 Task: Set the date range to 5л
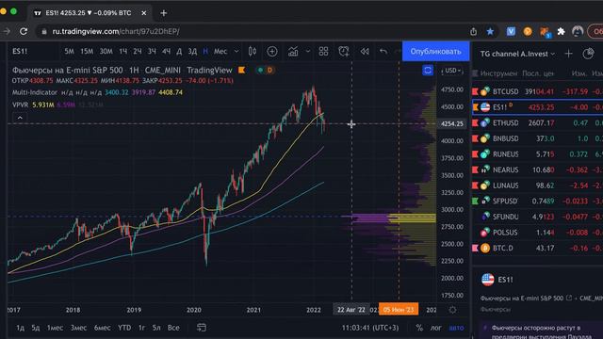click(156, 328)
